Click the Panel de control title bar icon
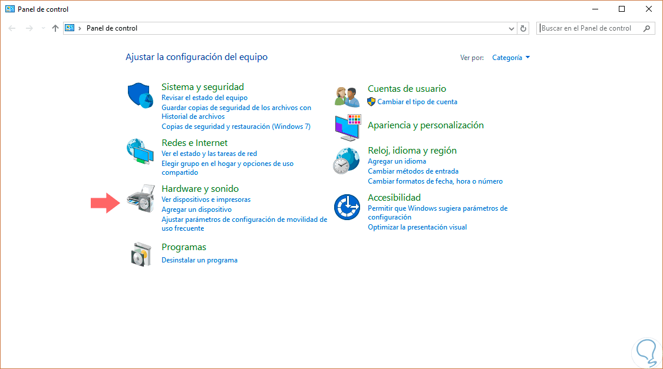 10,9
